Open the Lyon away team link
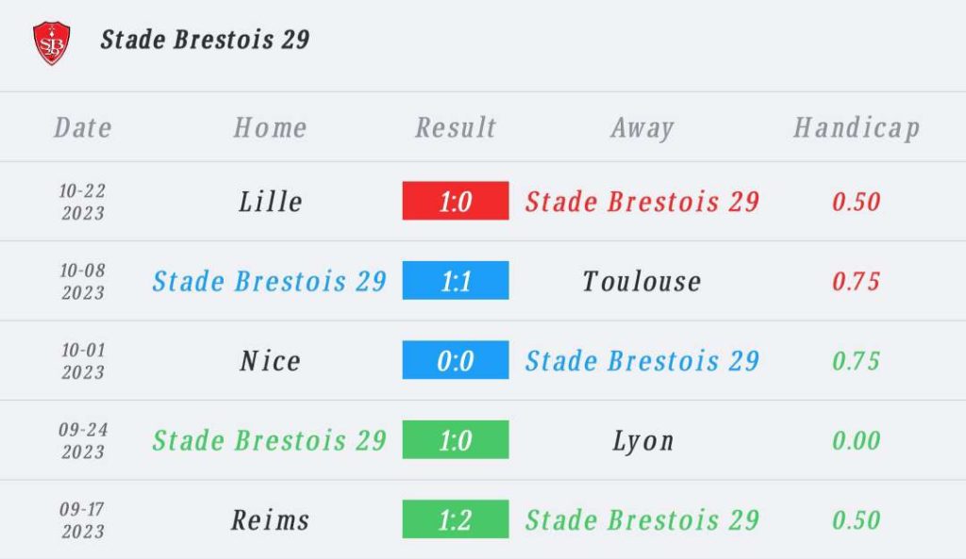966x559 pixels. pos(642,440)
